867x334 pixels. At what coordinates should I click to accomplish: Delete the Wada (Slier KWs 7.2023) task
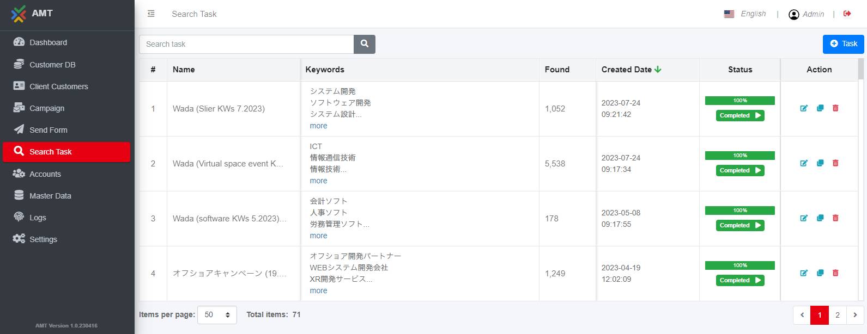(835, 108)
